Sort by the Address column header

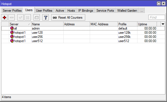77,24
